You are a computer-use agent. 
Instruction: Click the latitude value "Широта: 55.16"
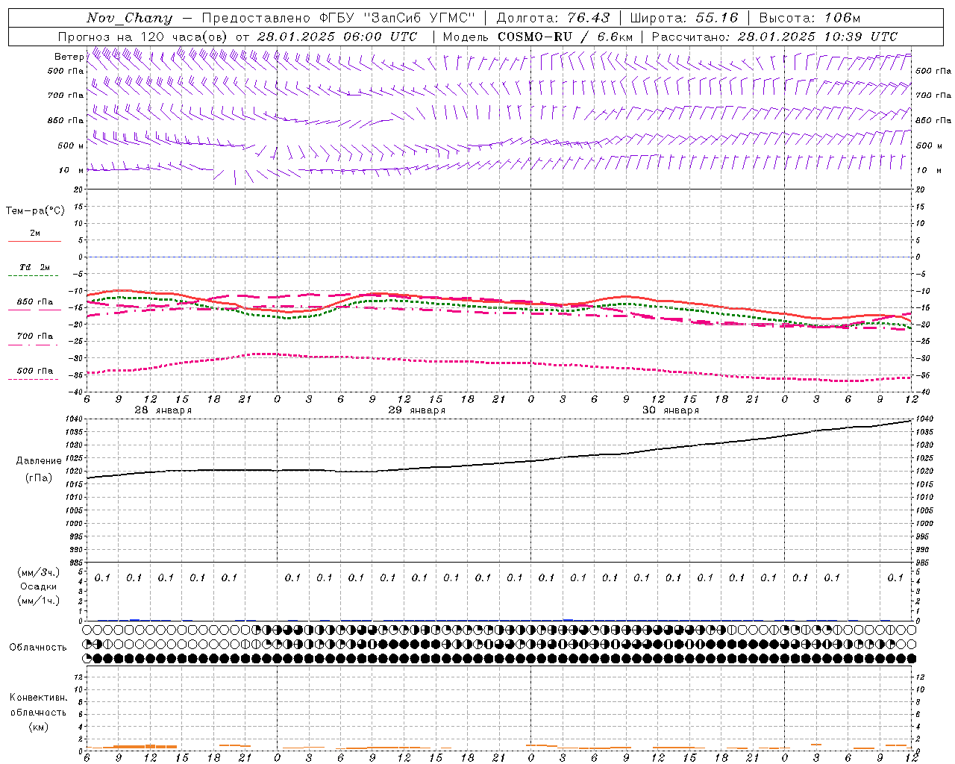point(684,18)
